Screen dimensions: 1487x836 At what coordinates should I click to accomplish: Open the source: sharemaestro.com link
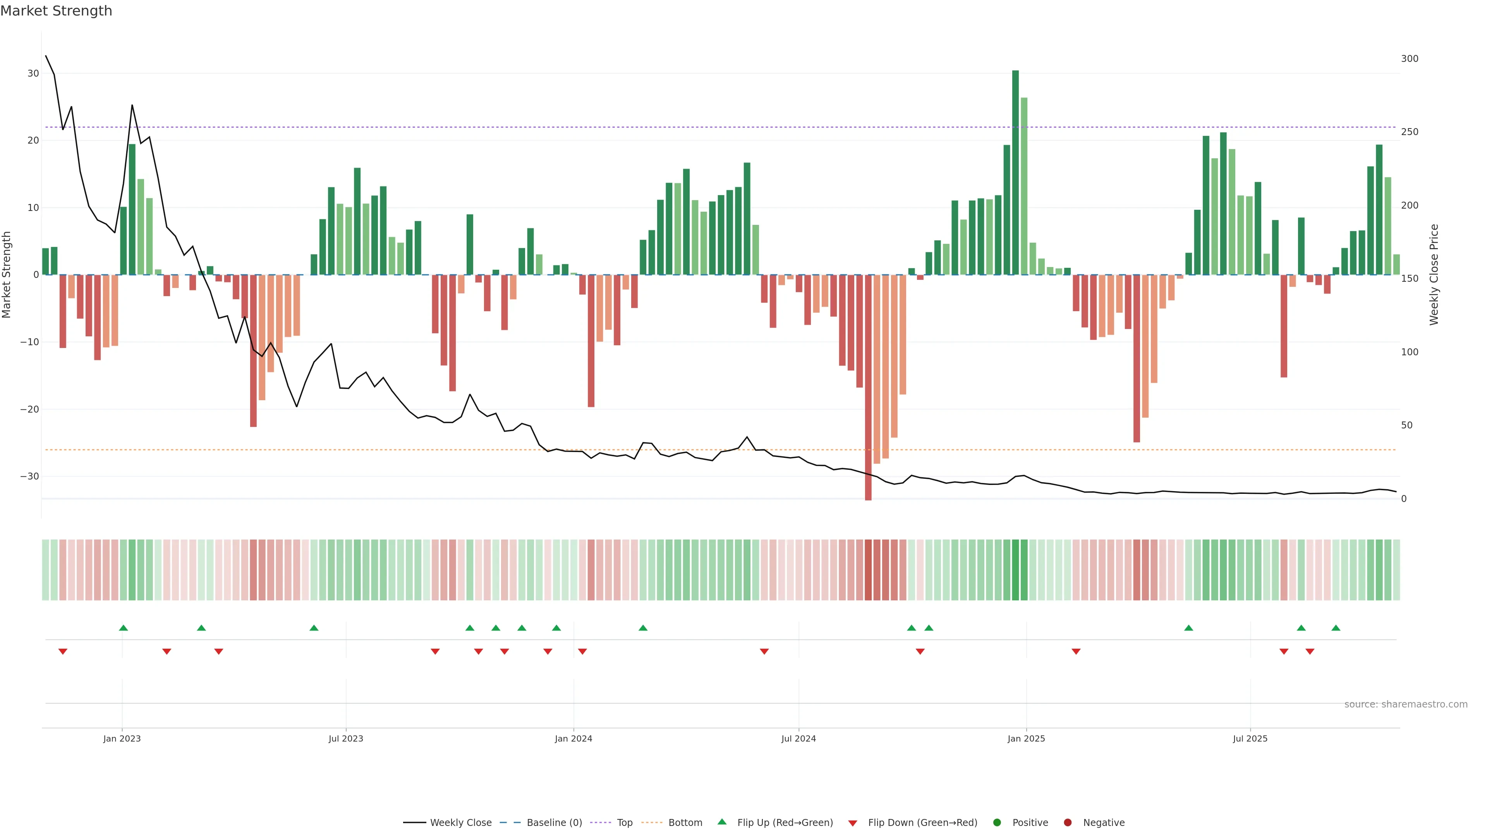pos(1406,704)
